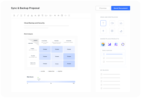
Task: Select the highlighter tool
Action: (x=28, y=15)
